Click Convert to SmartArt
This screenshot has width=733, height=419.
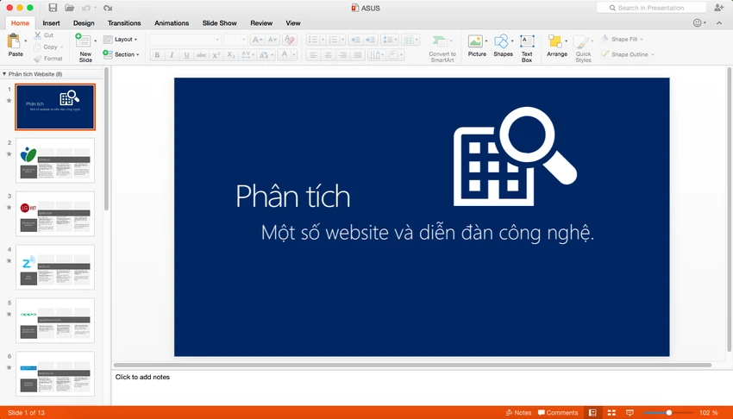[442, 47]
